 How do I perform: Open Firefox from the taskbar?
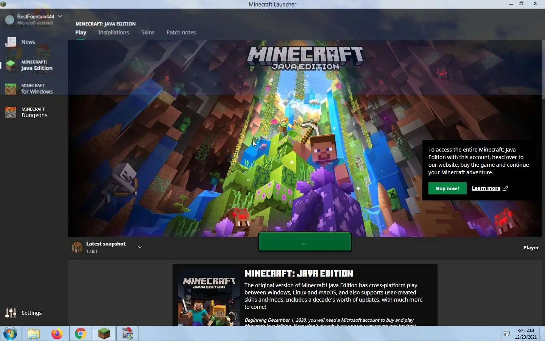point(57,334)
